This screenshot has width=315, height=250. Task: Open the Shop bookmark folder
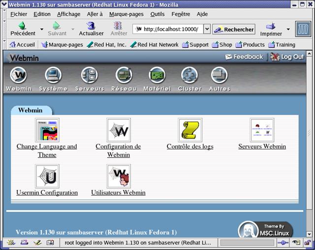pyautogui.click(x=222, y=45)
